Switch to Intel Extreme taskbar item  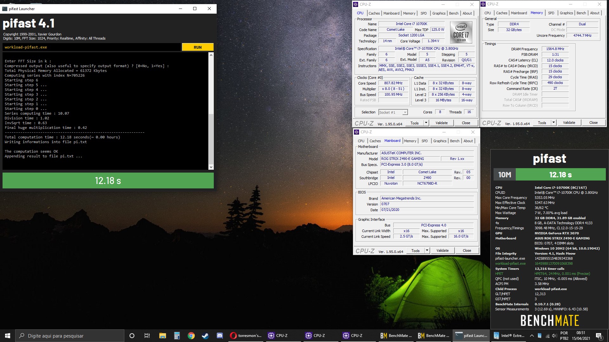click(x=509, y=336)
